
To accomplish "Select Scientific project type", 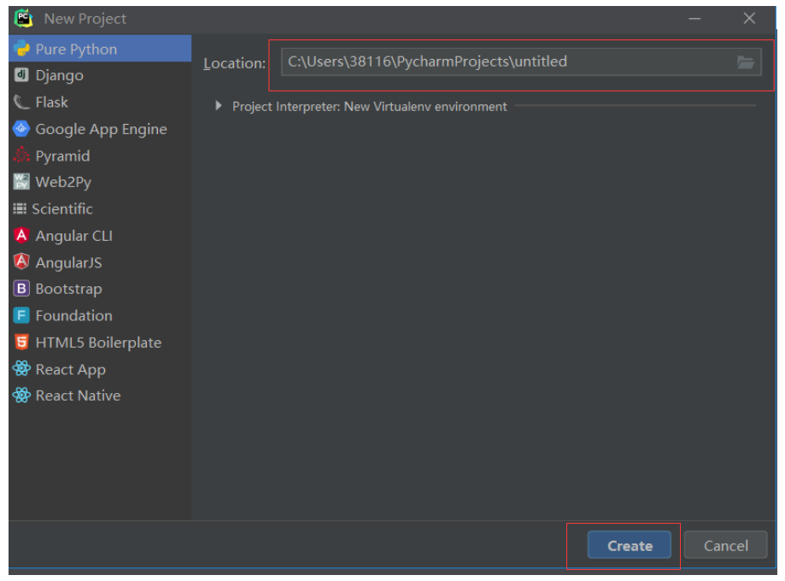I will click(100, 208).
